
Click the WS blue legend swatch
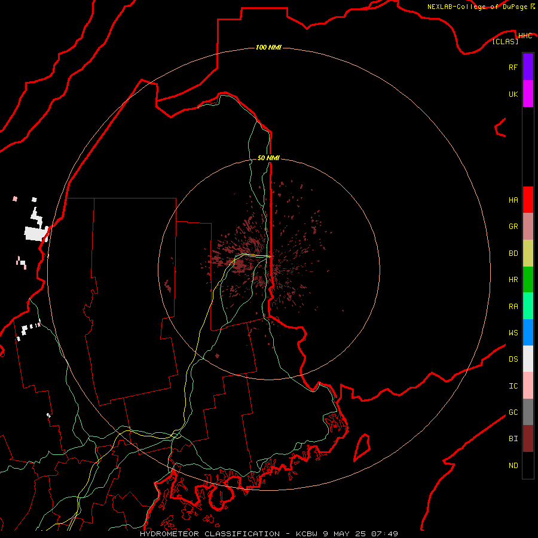(528, 332)
